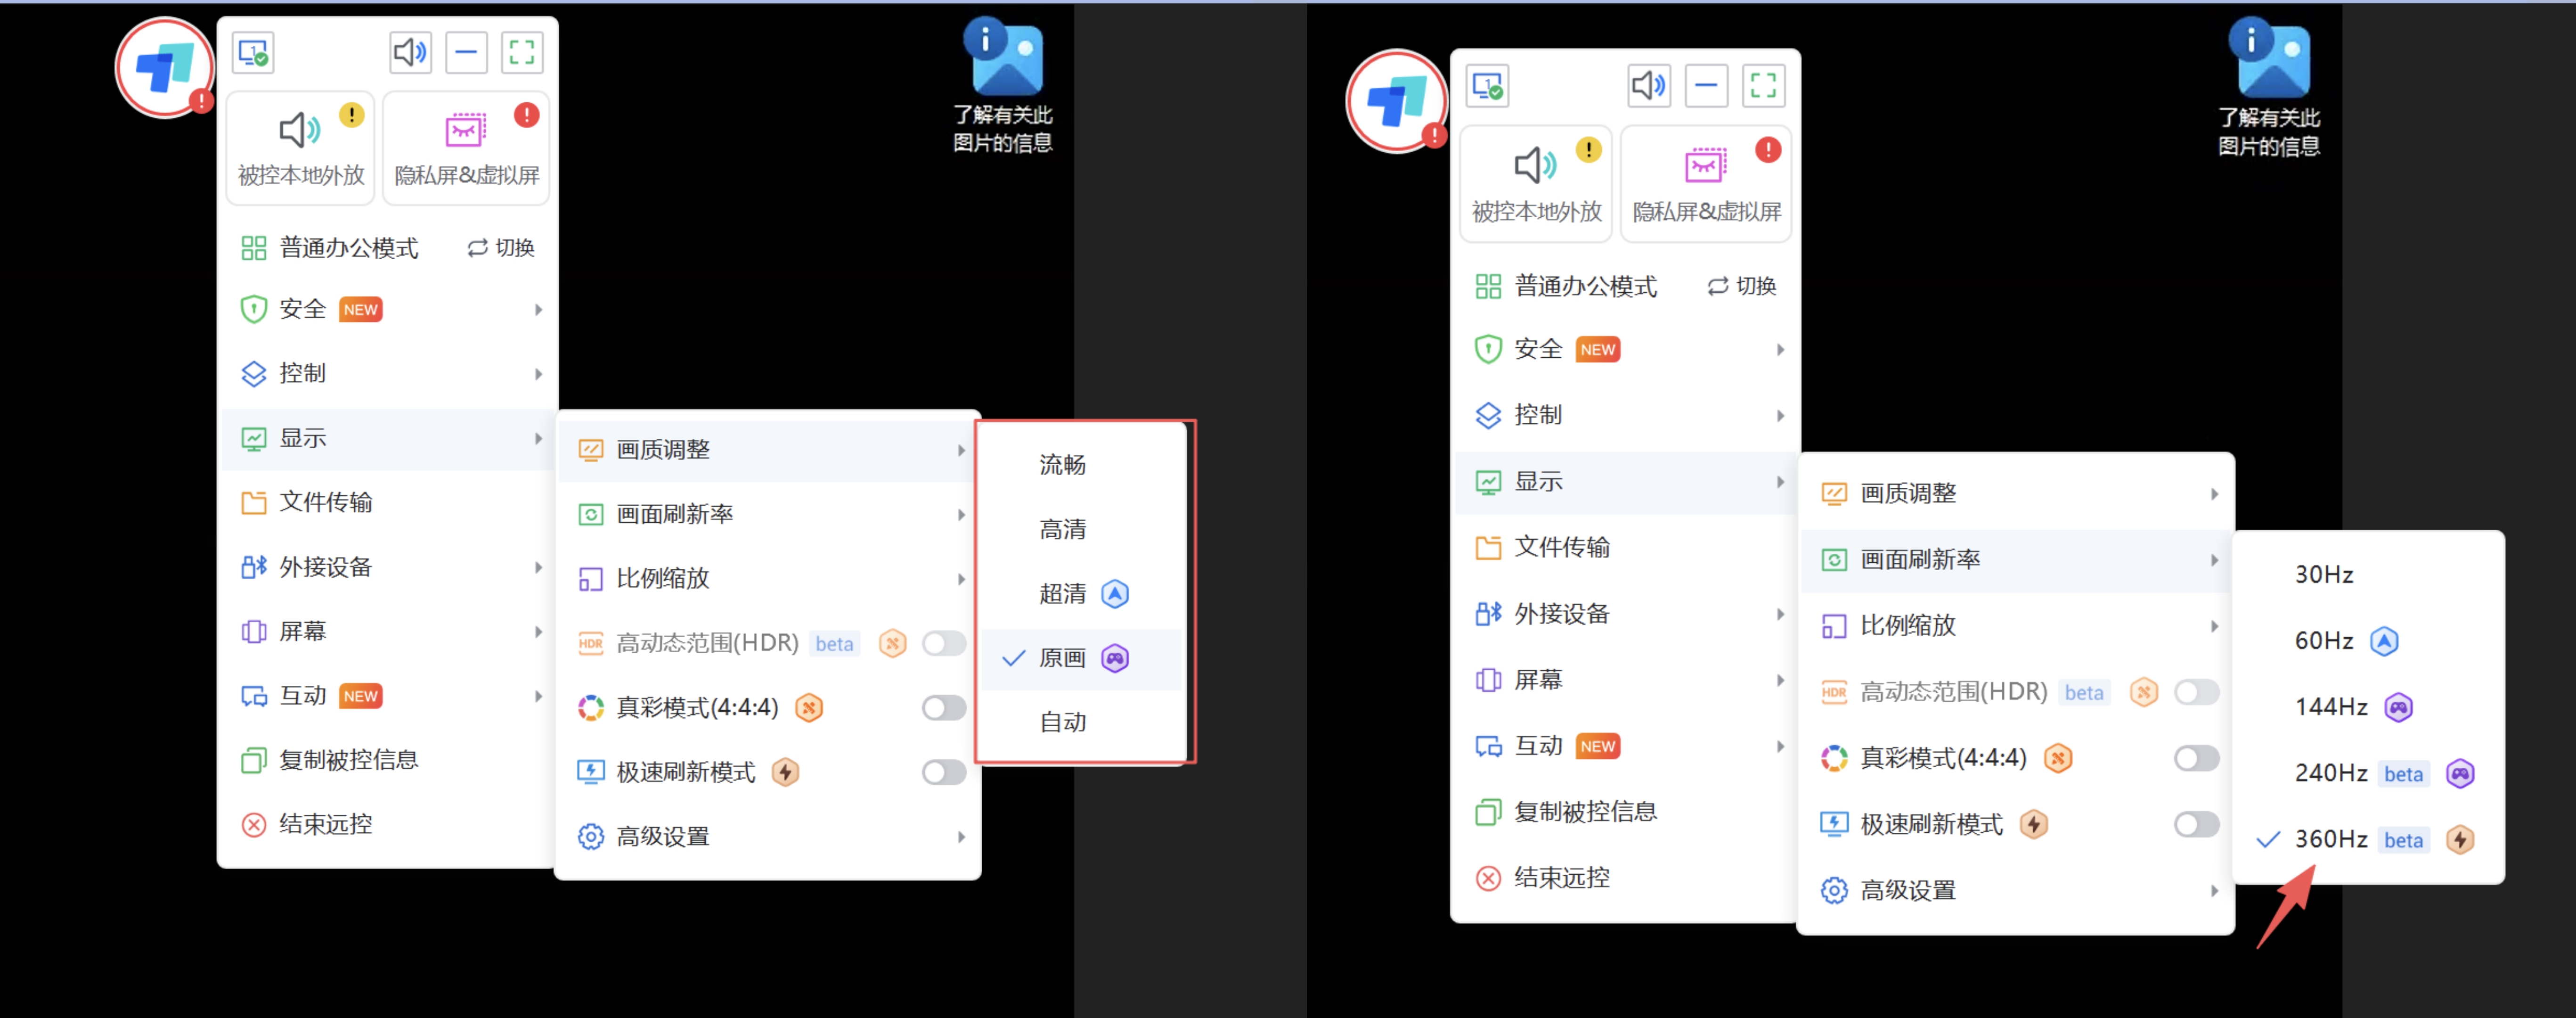Select 复制被控信息 in the left screenshot menu

[x=388, y=760]
